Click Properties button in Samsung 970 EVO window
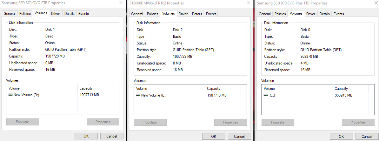 click(x=358, y=122)
